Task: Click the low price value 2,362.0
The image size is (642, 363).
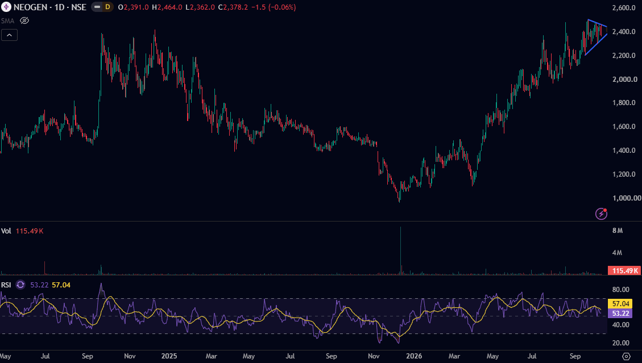Action: point(202,7)
